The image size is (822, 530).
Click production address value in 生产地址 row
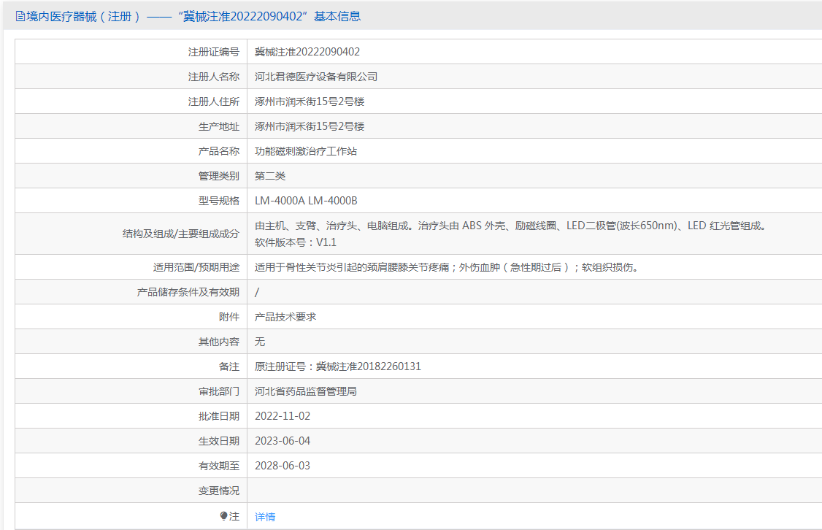click(310, 126)
